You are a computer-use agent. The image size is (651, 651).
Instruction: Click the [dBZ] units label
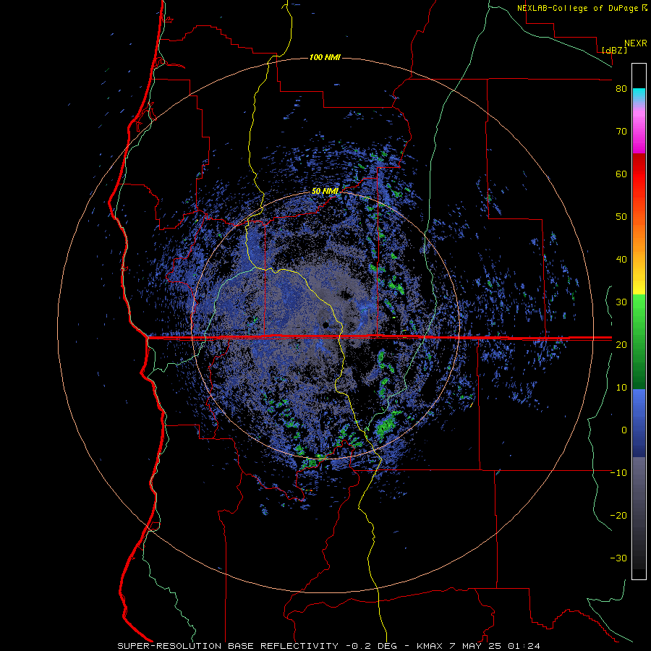614,50
